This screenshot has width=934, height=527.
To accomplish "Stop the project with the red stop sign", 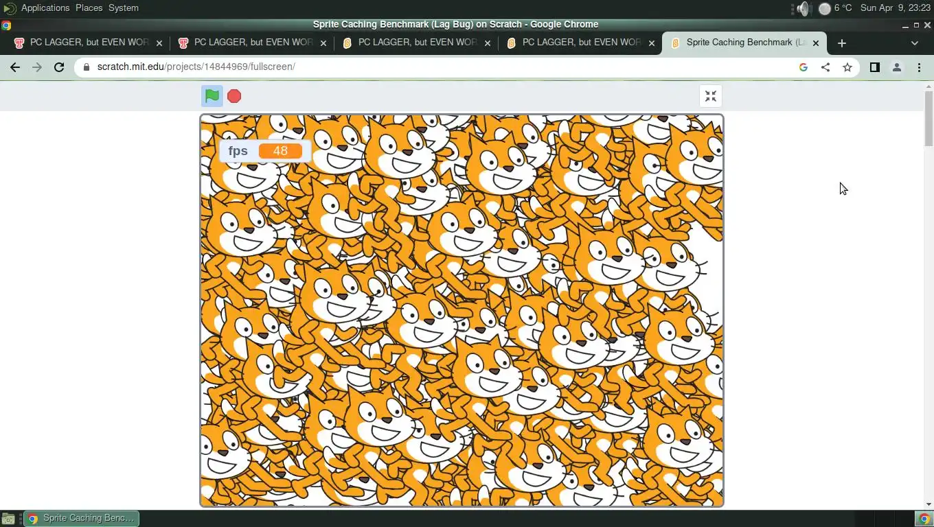I will [234, 96].
